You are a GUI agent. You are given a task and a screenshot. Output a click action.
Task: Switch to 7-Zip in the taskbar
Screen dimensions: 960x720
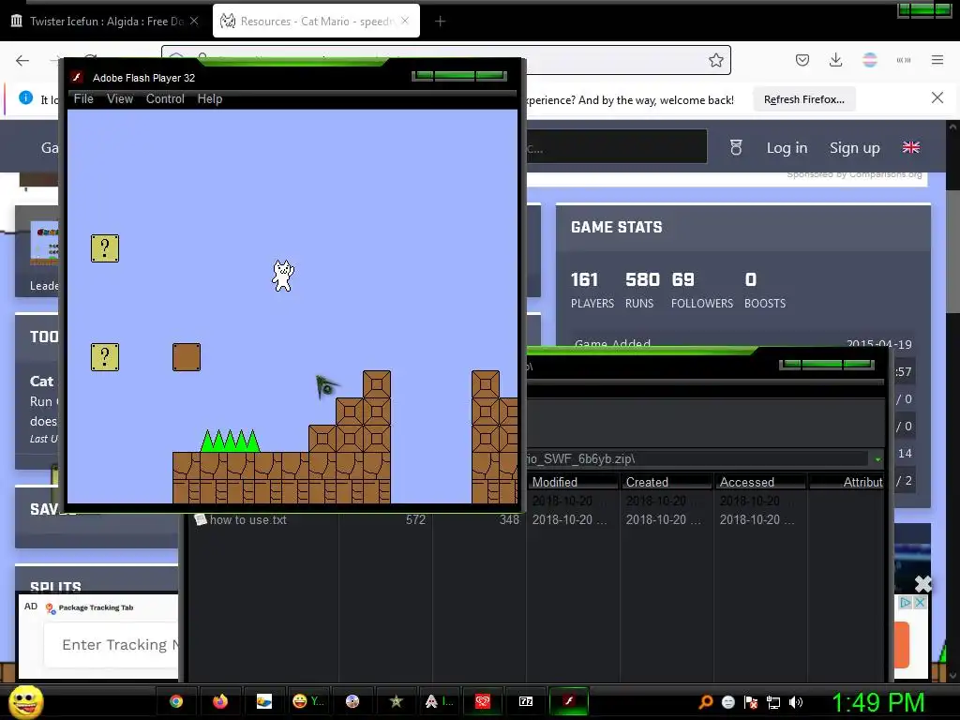(x=526, y=701)
